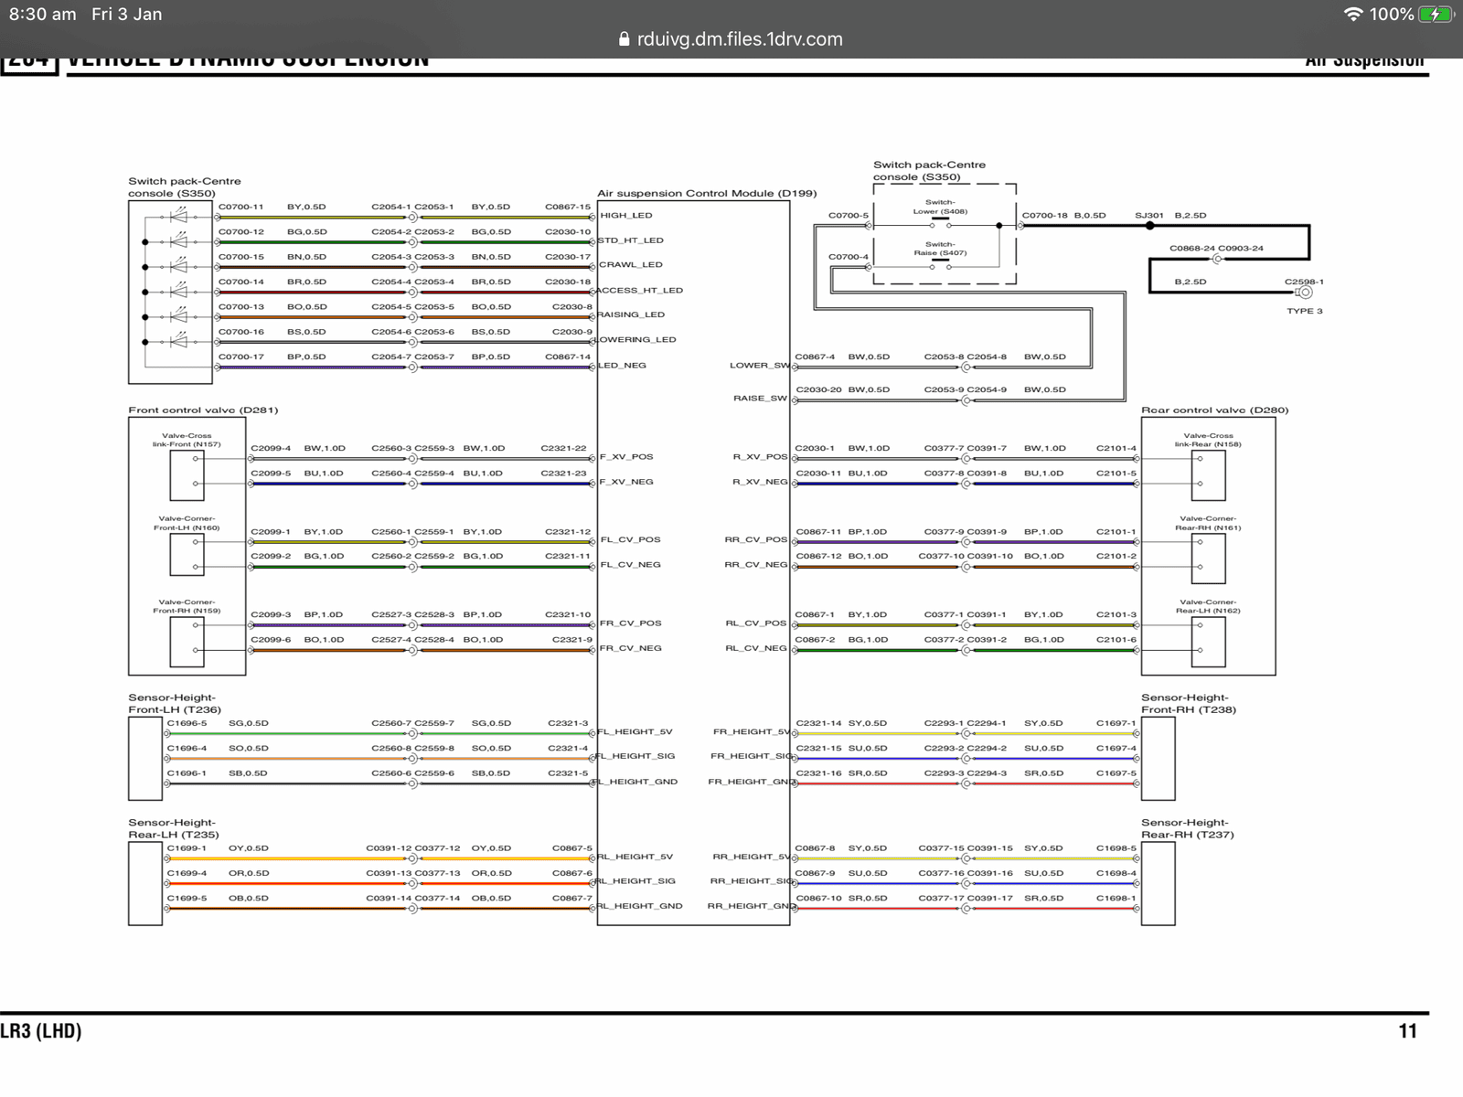The image size is (1463, 1097).
Task: Select 'Front control valve (D281)' label
Action: point(203,410)
